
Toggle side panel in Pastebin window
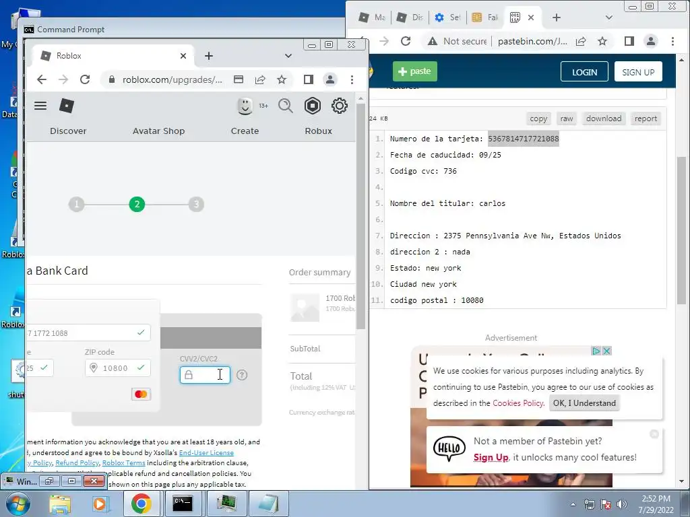tap(629, 41)
